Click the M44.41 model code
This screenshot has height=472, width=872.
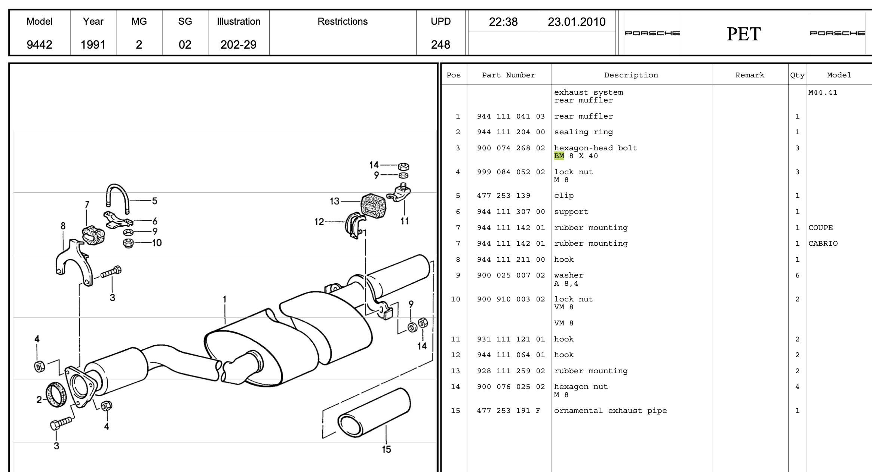click(823, 92)
